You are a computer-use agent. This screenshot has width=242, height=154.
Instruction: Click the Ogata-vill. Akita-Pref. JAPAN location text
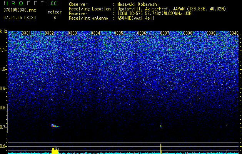coord(172,9)
